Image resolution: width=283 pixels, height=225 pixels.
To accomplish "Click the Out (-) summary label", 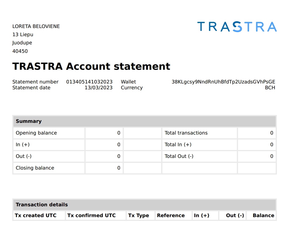I will (23, 156).
